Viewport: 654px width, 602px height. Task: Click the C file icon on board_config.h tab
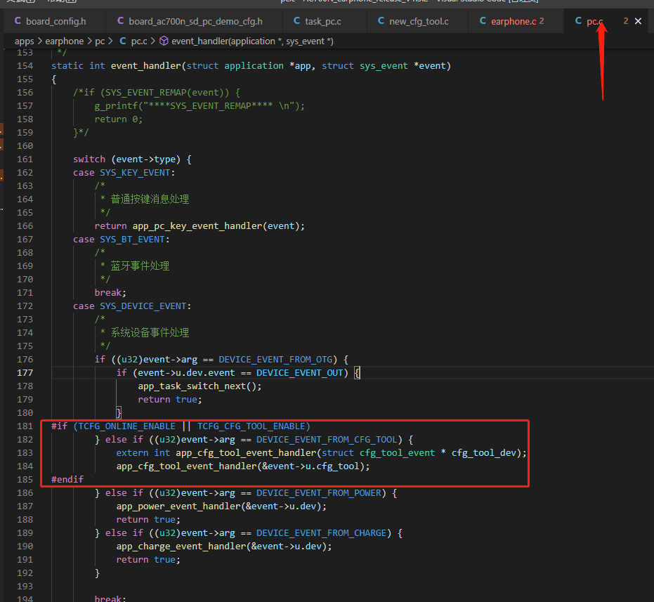tap(18, 20)
